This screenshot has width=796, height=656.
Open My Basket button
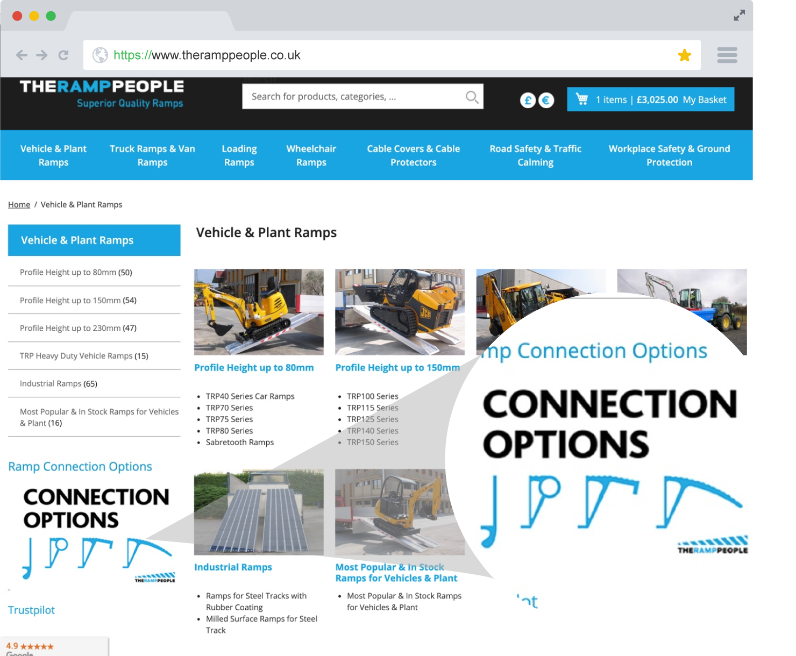(x=650, y=99)
